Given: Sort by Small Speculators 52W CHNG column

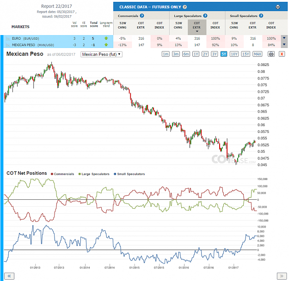Looking at the screenshot, I should coord(234,25).
